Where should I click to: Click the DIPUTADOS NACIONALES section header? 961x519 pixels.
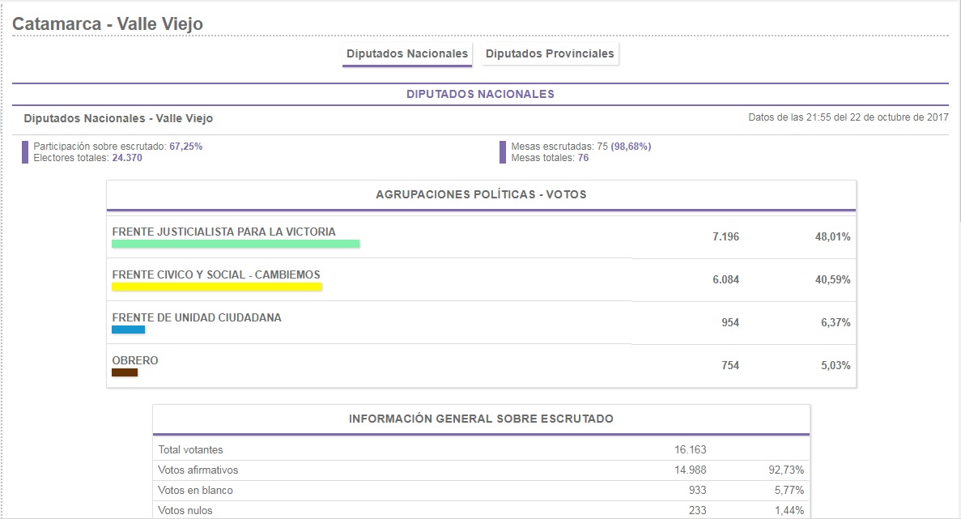481,94
